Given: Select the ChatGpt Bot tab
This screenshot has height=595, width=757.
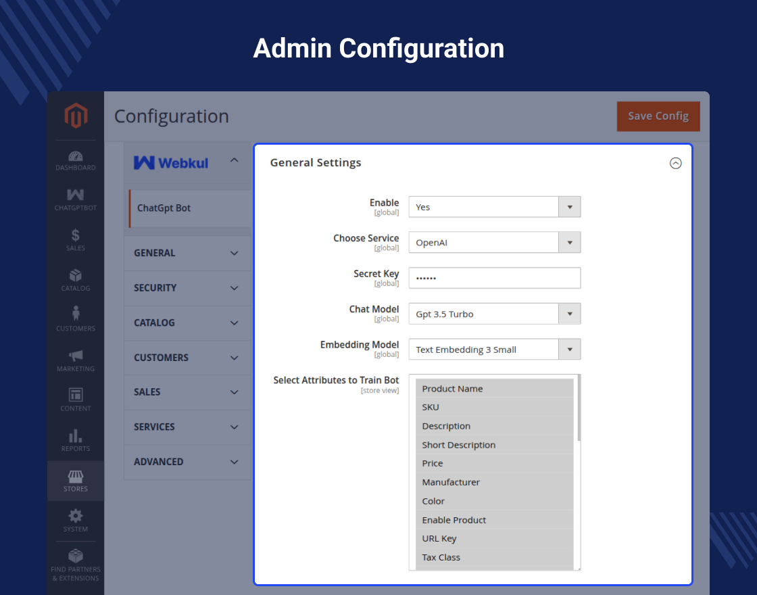Looking at the screenshot, I should [190, 208].
